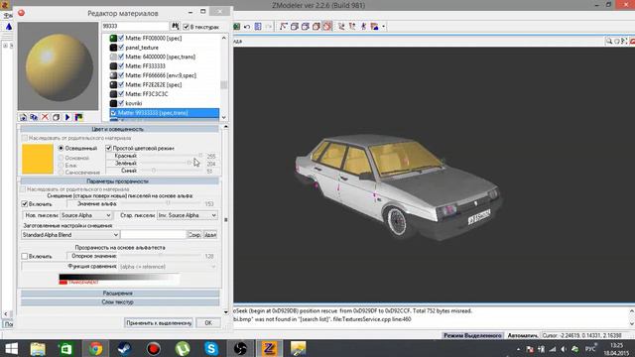Screen dimensions: 635x357
Task: Open Steam from the taskbar
Action: pyautogui.click(x=124, y=348)
